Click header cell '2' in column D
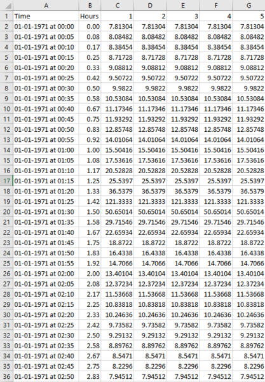The height and width of the screenshot is (382, 265). [150, 16]
